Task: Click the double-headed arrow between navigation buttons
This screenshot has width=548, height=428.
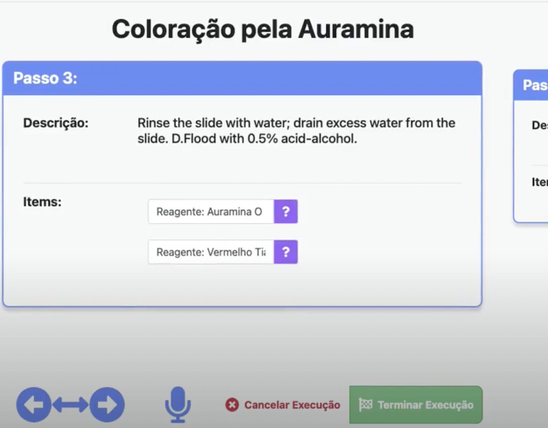Action: coord(70,405)
